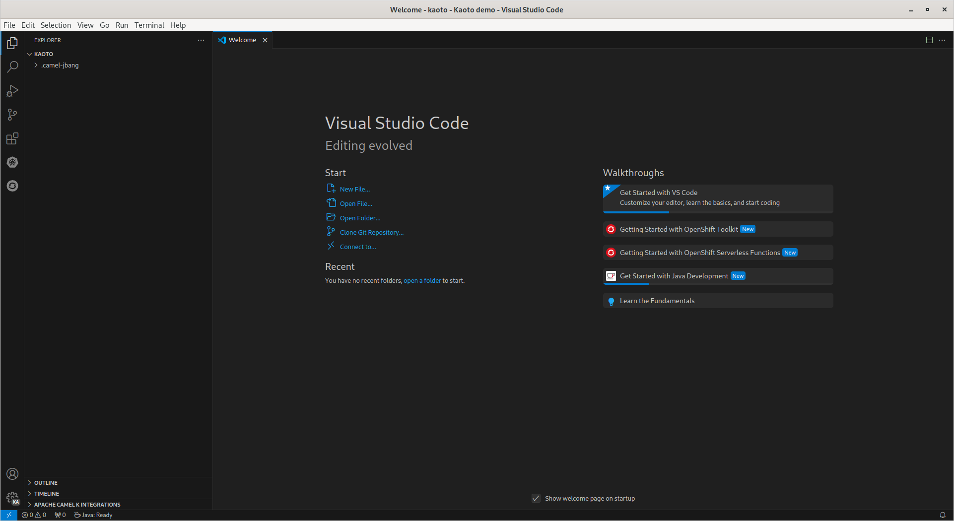The image size is (954, 521).
Task: Open the Manage gear icon
Action: pyautogui.click(x=12, y=498)
